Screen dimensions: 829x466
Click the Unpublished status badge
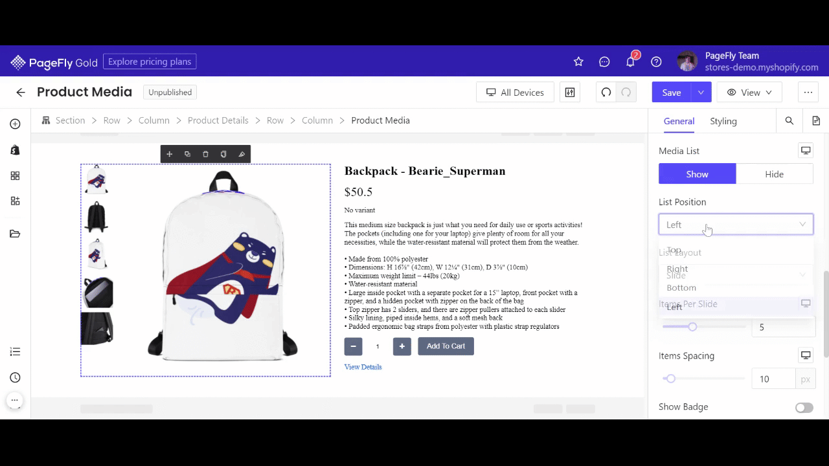click(170, 93)
